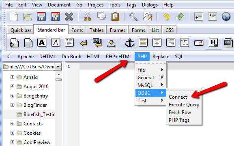Open the Project menu
The height and width of the screenshot is (146, 234).
tap(95, 5)
